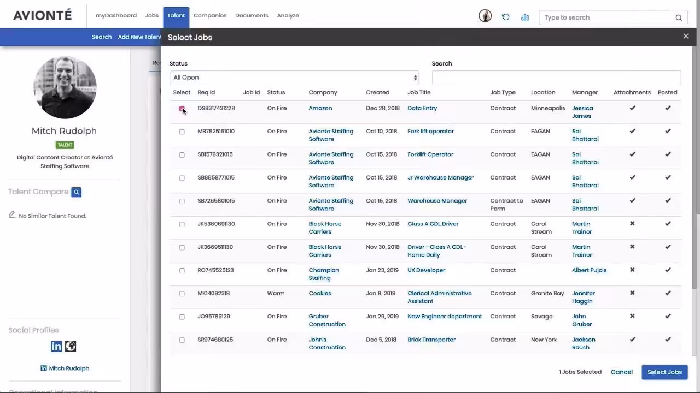Click attachments X mark in UX Developer row

[x=632, y=270]
